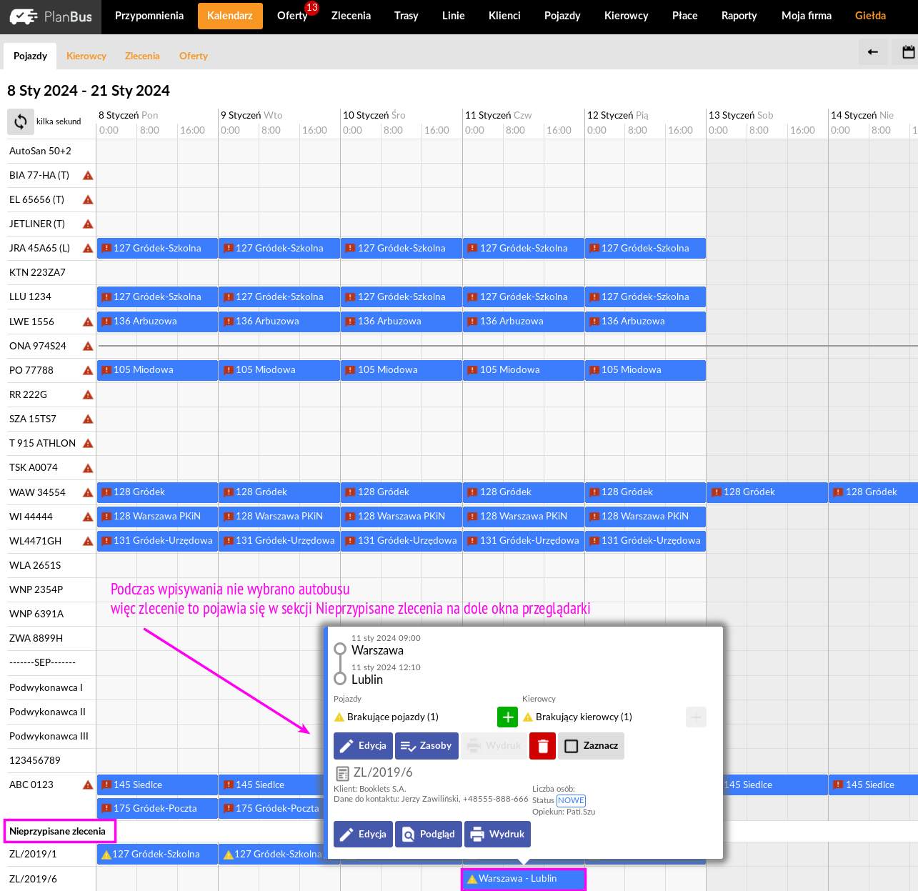This screenshot has height=891, width=918.
Task: Click warning triangle next to JRA 45A65 (L)
Action: 88,249
